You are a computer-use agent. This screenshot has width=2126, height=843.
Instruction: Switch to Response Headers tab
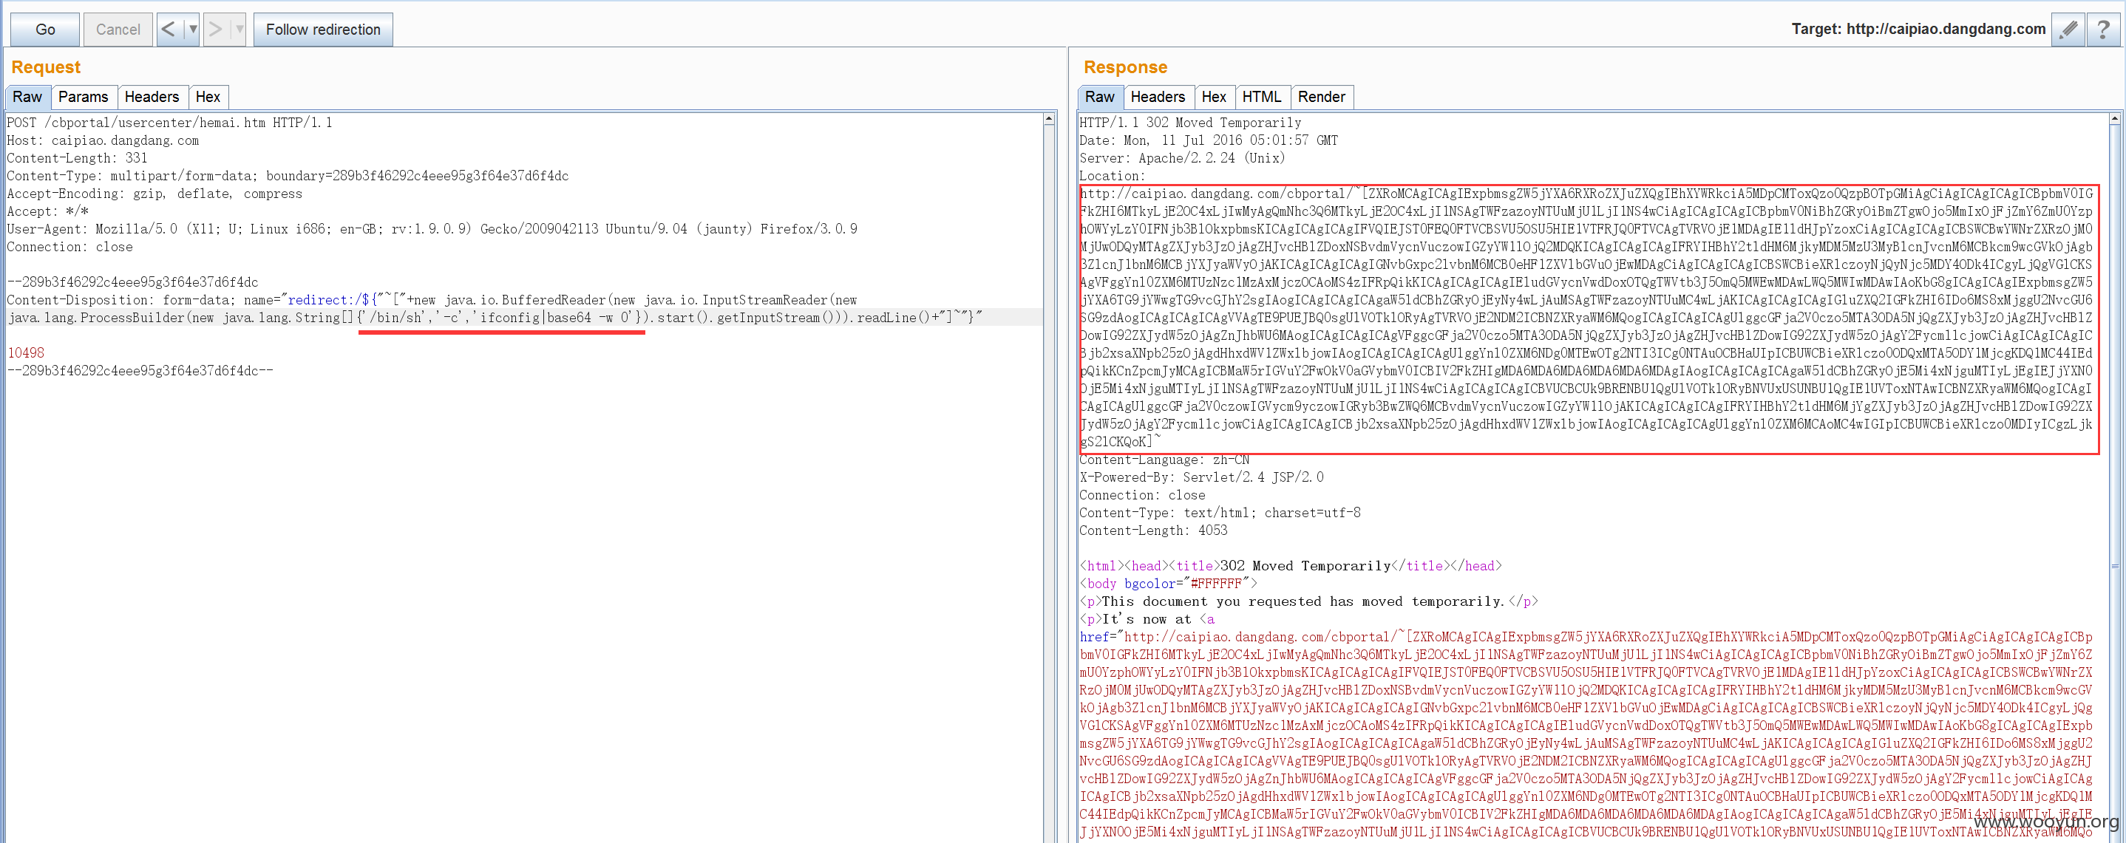tap(1157, 97)
